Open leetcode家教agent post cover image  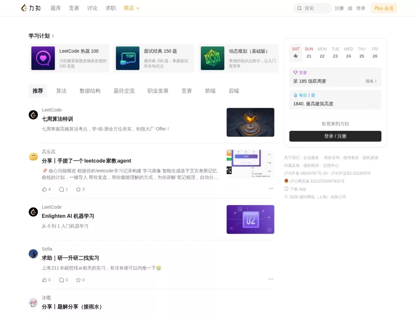coord(250,164)
